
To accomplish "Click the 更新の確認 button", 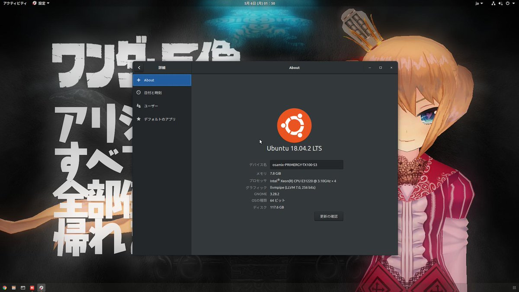I will (329, 216).
